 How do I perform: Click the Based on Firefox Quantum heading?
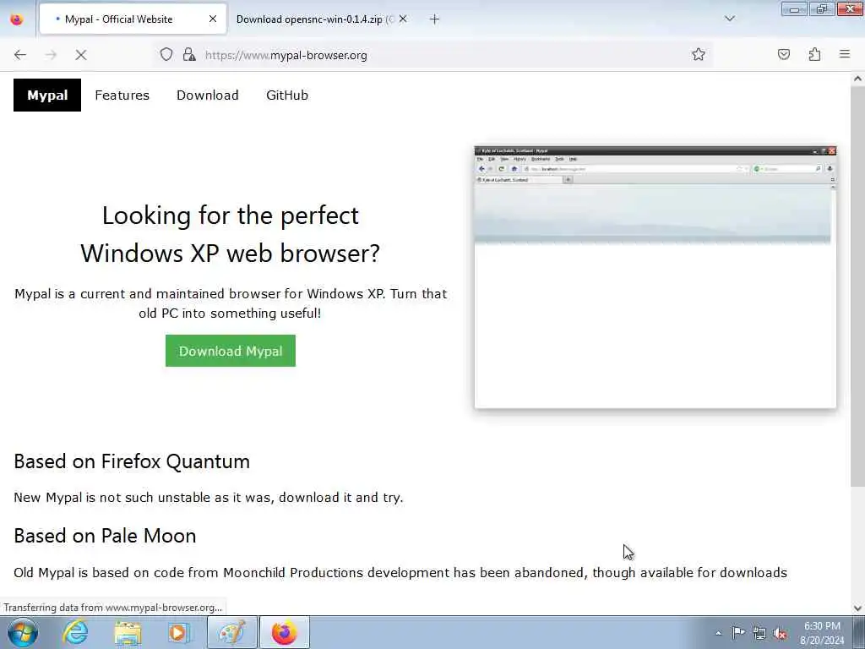(x=132, y=461)
